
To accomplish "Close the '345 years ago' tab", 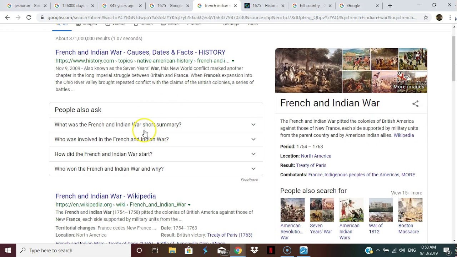I will pos(140,6).
